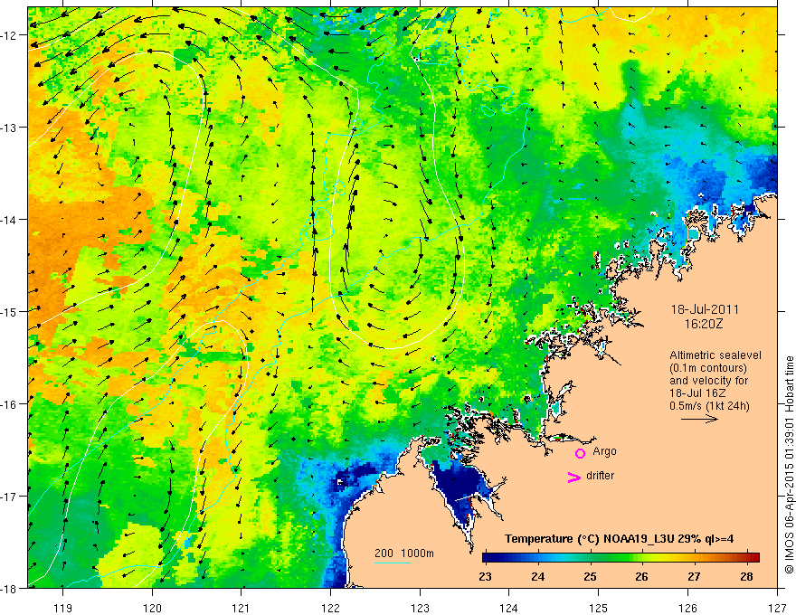
Task: Click the 'drifter' legend label
Action: pos(600,476)
